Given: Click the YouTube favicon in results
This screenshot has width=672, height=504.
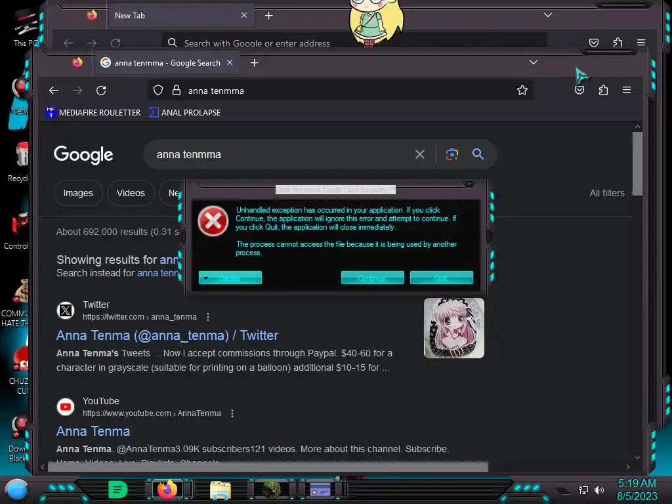Looking at the screenshot, I should click(x=66, y=407).
